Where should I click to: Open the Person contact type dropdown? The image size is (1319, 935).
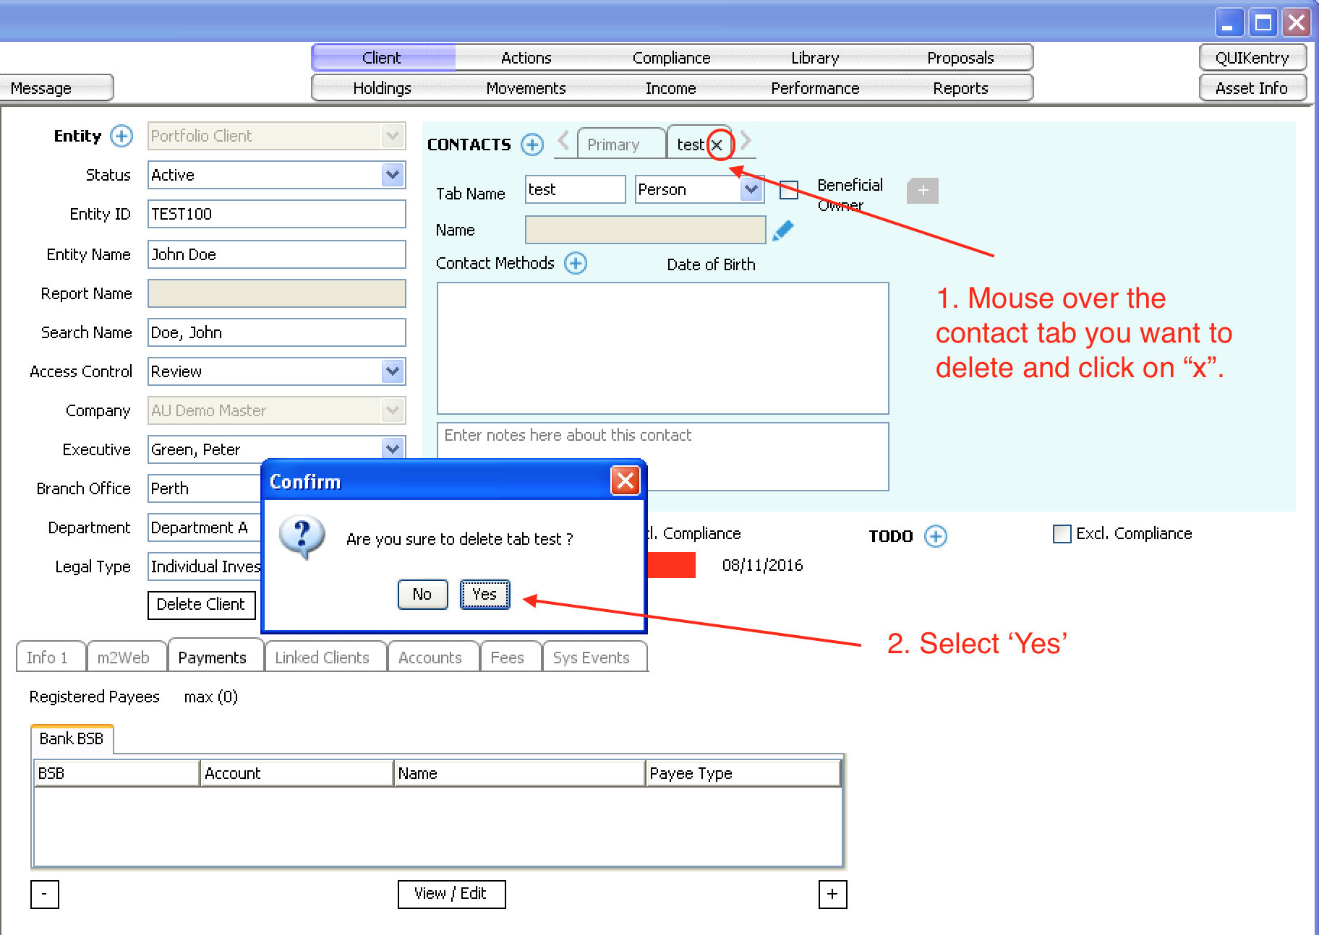tap(751, 189)
